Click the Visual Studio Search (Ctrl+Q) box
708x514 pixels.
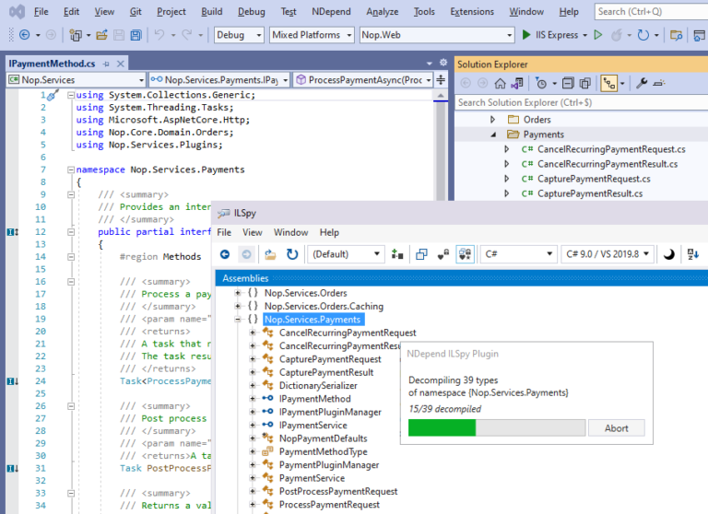click(x=651, y=12)
